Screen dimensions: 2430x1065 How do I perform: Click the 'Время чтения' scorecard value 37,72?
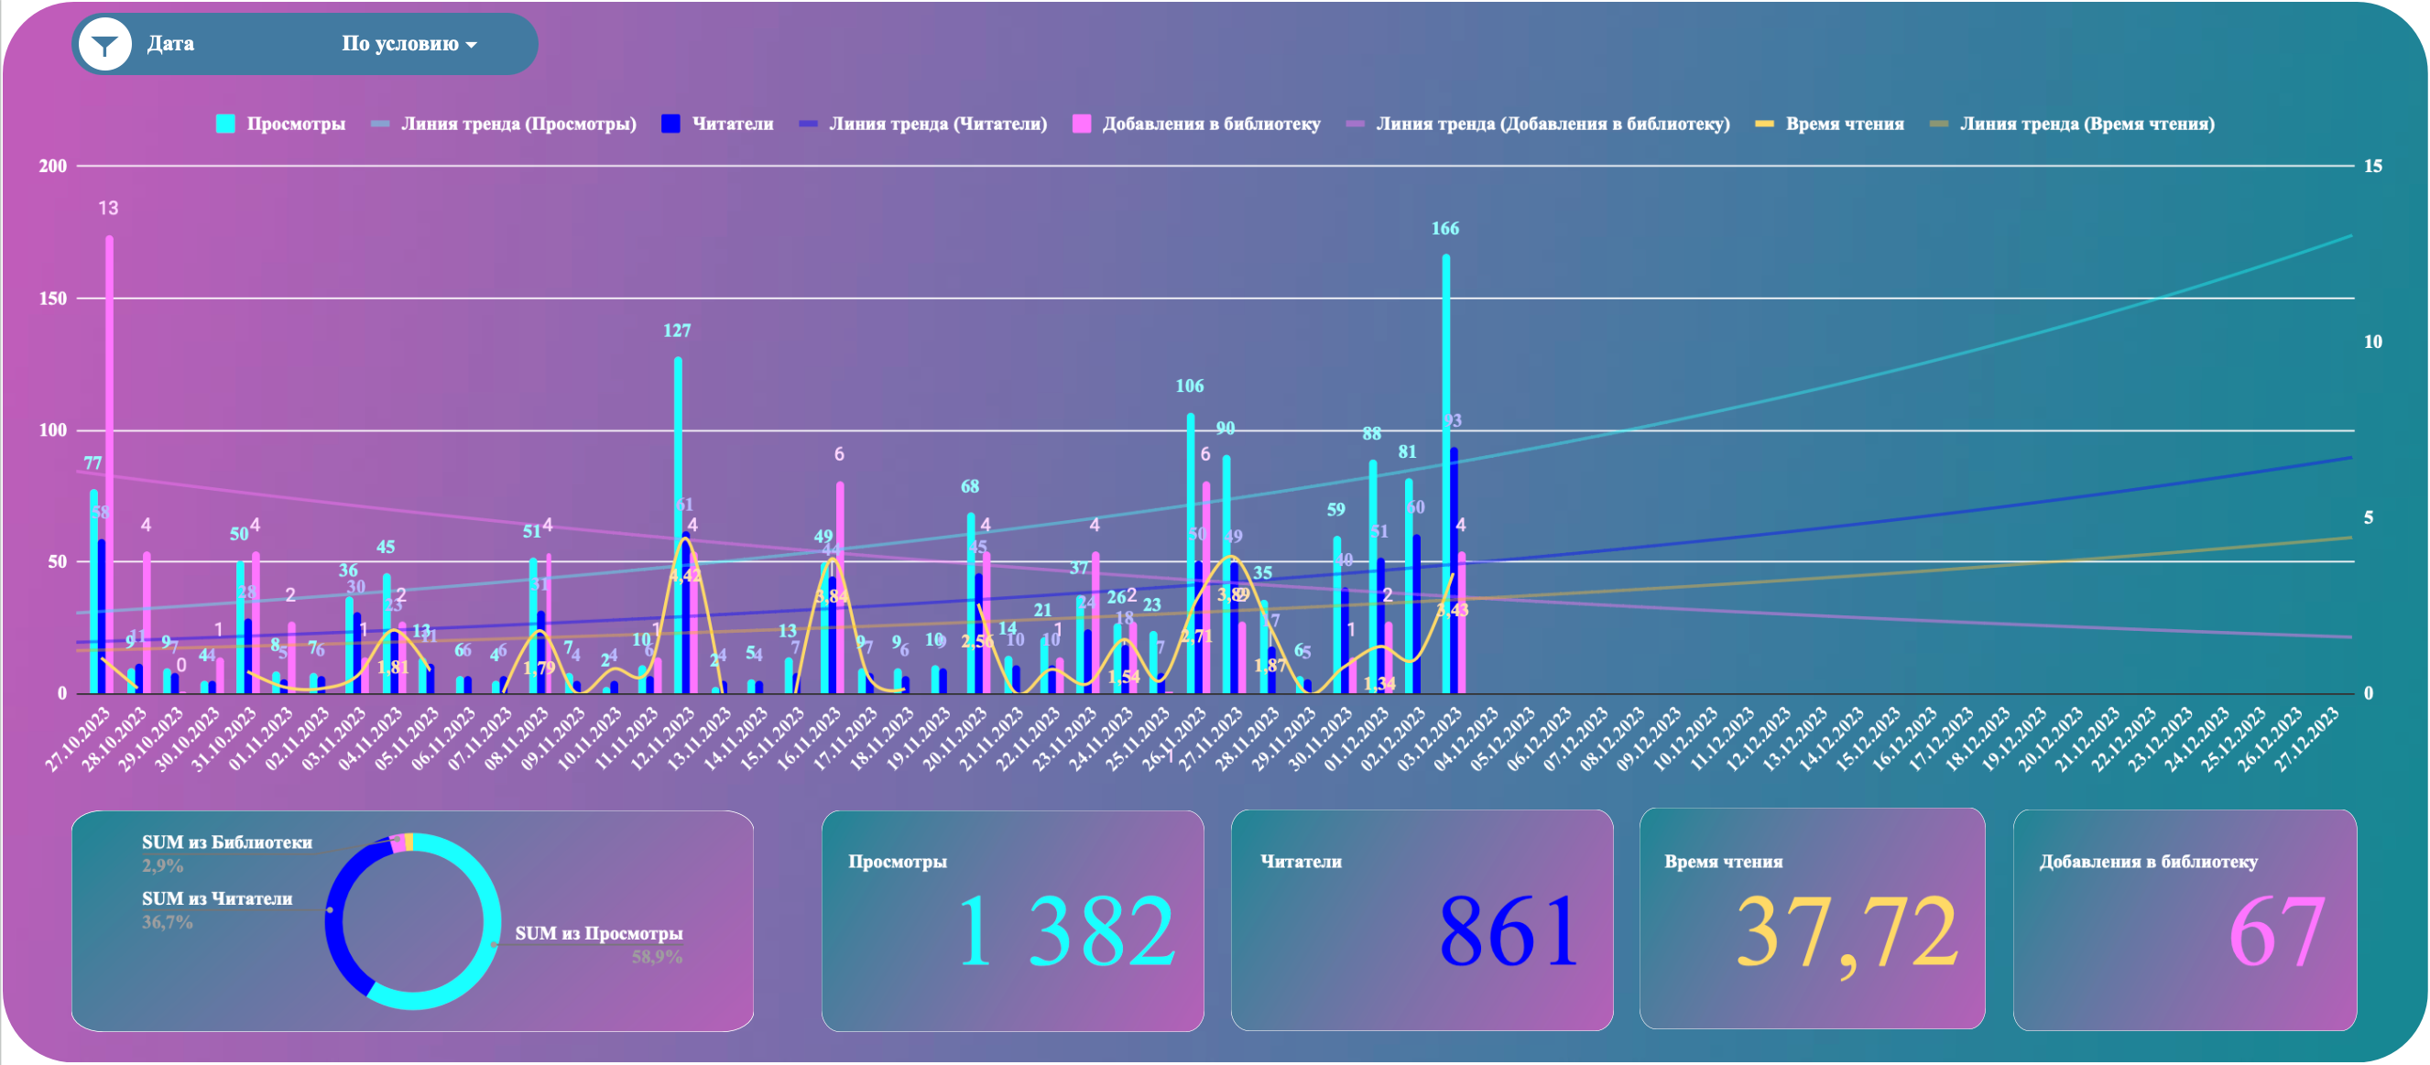tap(1846, 933)
